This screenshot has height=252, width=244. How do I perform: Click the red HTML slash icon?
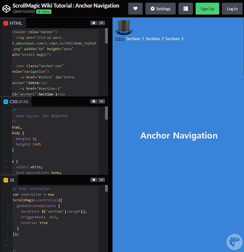coord(6,23)
